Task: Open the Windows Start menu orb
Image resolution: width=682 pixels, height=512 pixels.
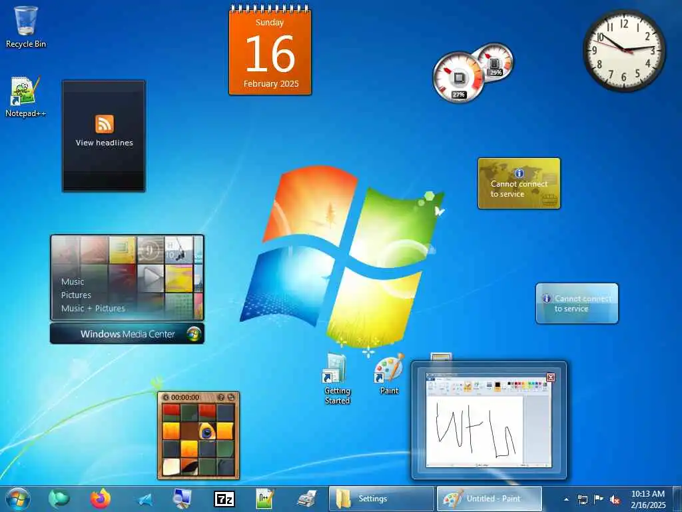Action: pyautogui.click(x=18, y=499)
